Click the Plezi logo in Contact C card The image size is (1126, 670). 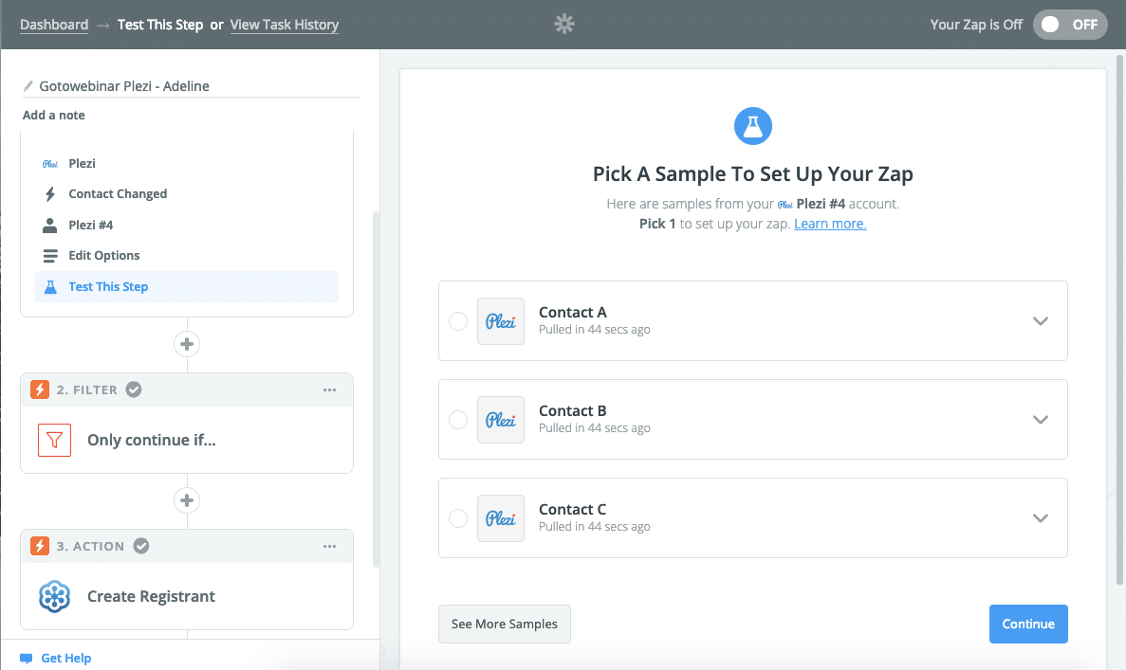point(501,518)
